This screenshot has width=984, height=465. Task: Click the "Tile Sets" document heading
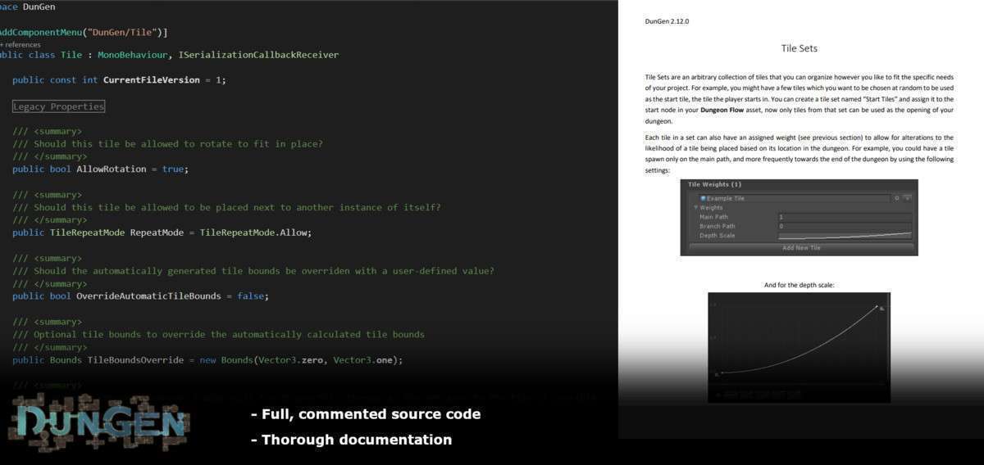pyautogui.click(x=799, y=48)
